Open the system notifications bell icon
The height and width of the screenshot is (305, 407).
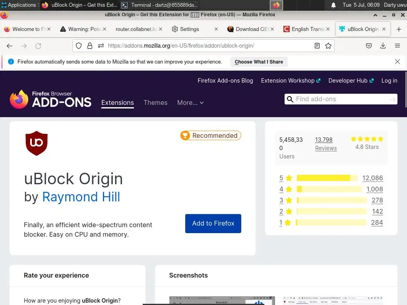(333, 5)
